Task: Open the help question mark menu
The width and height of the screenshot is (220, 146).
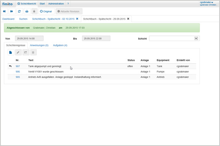Action: click(x=68, y=4)
